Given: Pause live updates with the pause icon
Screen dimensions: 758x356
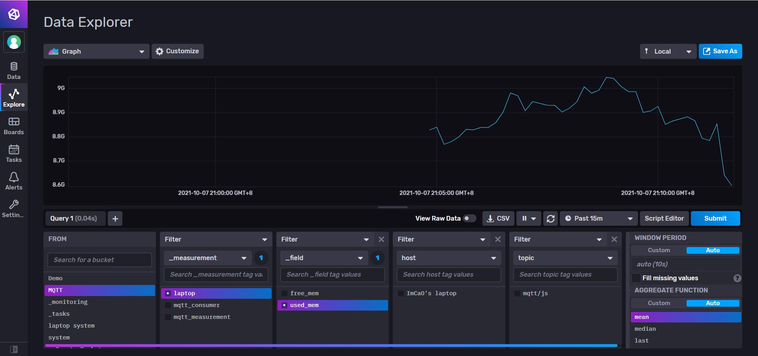Looking at the screenshot, I should 525,218.
